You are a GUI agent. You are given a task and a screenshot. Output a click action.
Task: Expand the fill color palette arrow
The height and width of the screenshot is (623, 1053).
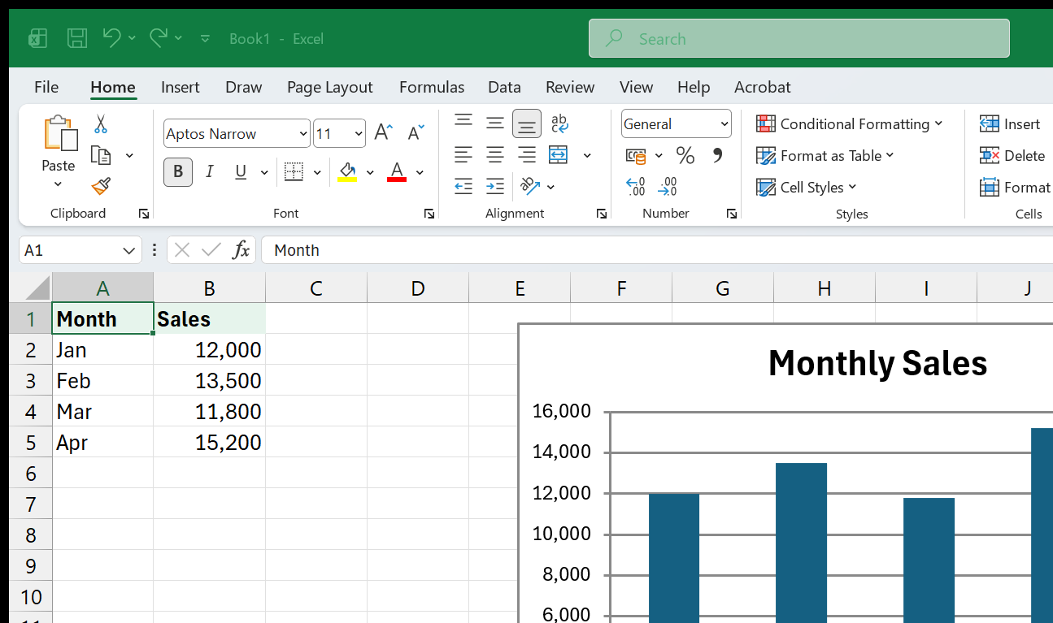pos(370,172)
